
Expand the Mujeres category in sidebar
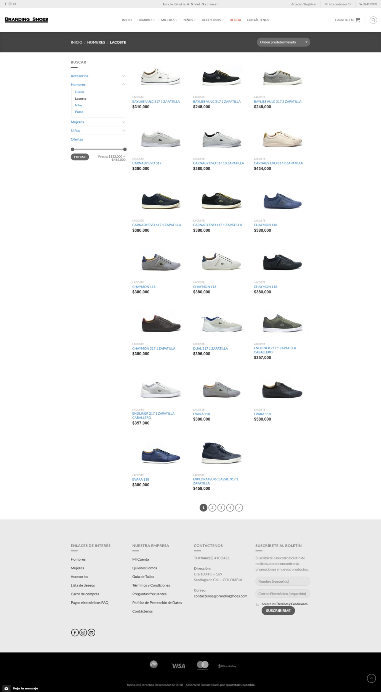click(x=123, y=122)
